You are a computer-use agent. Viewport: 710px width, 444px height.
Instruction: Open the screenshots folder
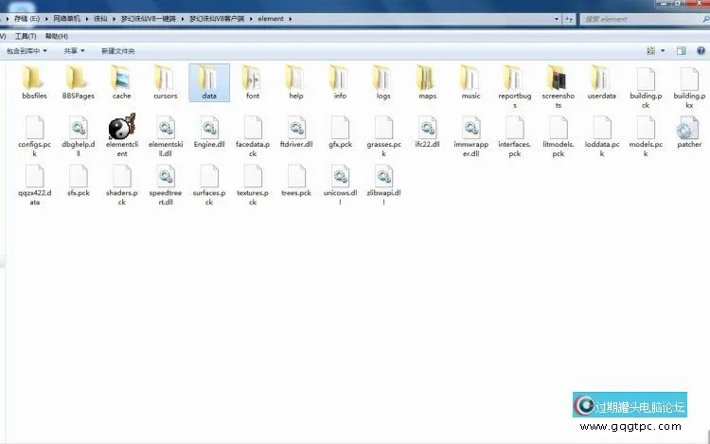[x=558, y=80]
